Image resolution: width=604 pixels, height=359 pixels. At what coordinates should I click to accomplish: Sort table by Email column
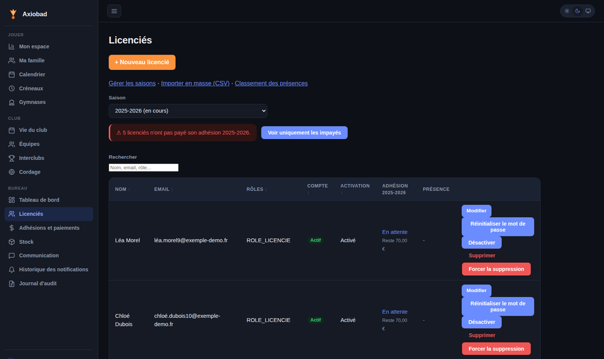click(x=164, y=189)
